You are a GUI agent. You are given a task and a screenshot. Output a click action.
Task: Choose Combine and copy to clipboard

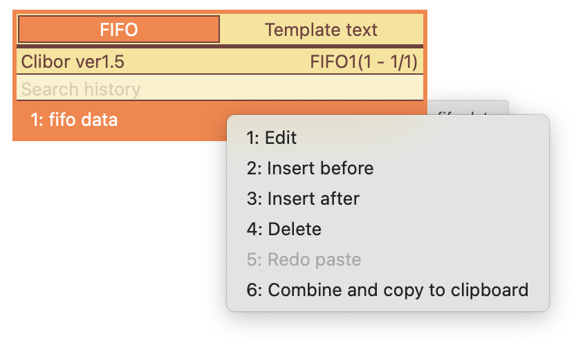click(388, 290)
